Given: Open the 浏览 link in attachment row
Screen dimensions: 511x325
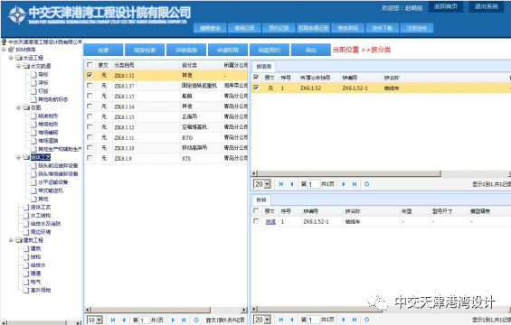Looking at the screenshot, I should click(x=270, y=221).
